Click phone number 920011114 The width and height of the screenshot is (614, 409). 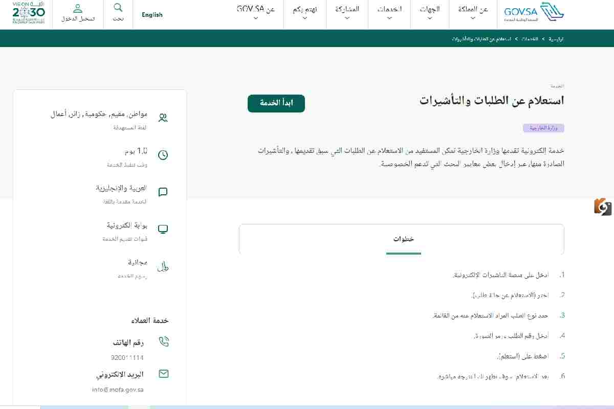tap(127, 358)
